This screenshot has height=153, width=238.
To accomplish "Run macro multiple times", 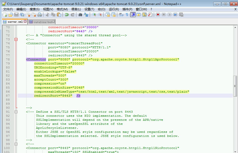I will (x=175, y=15).
